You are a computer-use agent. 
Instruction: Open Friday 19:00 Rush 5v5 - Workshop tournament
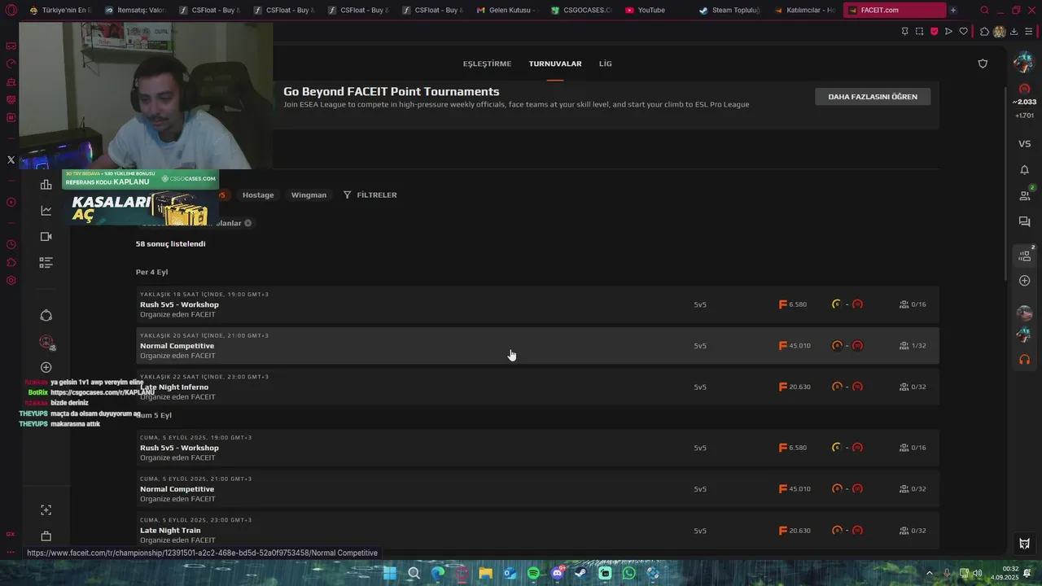coord(537,448)
